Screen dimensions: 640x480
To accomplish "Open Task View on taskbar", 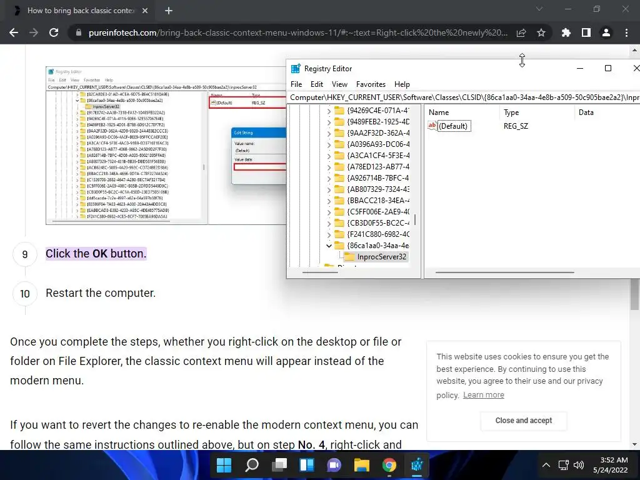I will point(279,465).
